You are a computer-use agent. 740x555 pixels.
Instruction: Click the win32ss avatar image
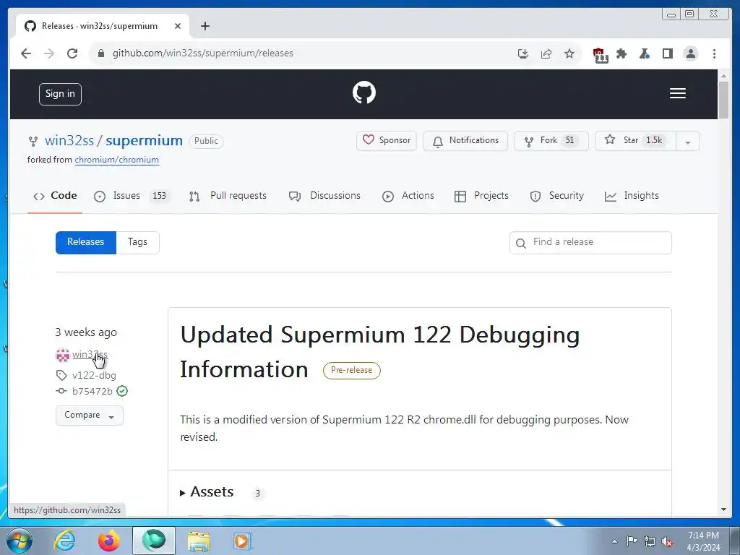[x=62, y=355]
